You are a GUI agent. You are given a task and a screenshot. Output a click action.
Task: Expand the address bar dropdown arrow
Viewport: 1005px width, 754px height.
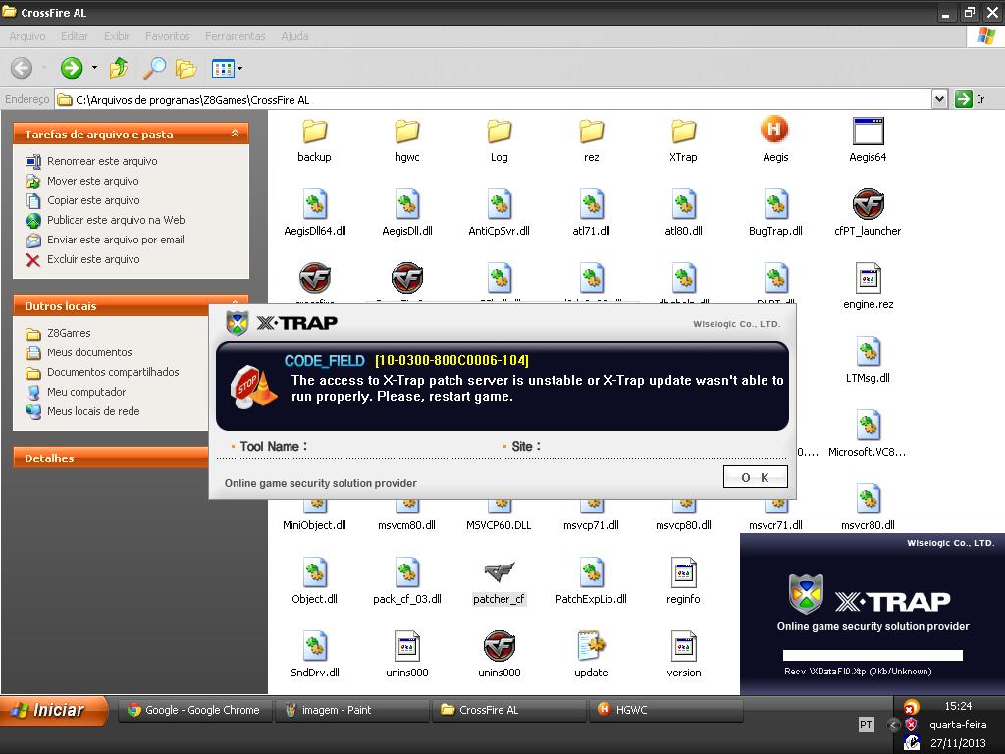(x=939, y=99)
